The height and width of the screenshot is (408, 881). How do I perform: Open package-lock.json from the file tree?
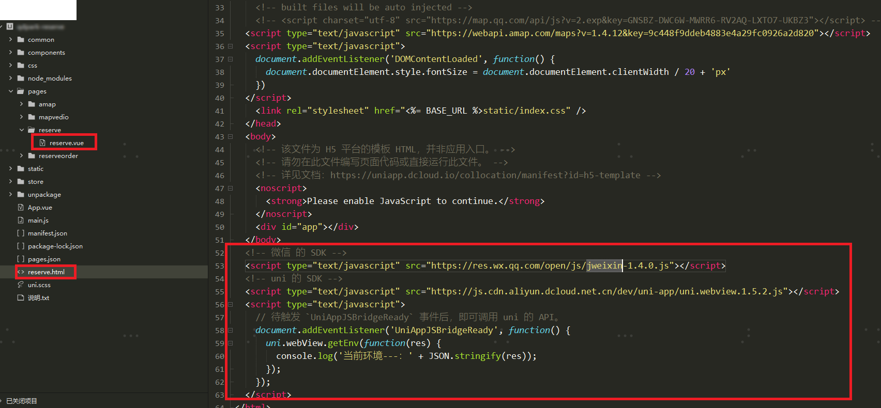coord(55,246)
